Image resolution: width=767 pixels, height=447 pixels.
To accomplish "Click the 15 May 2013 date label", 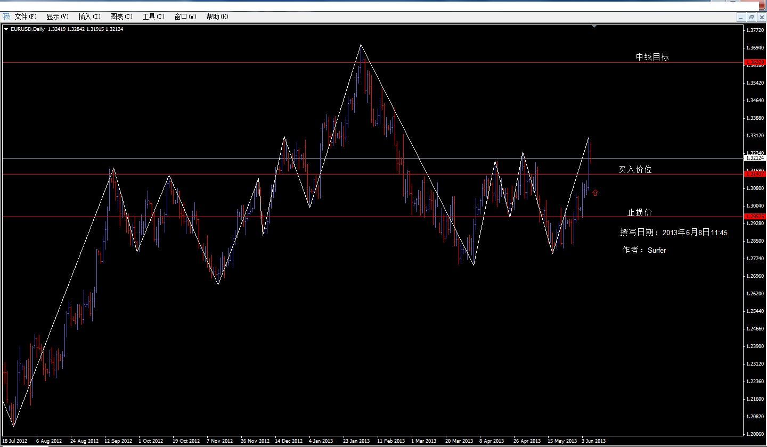I will click(562, 441).
